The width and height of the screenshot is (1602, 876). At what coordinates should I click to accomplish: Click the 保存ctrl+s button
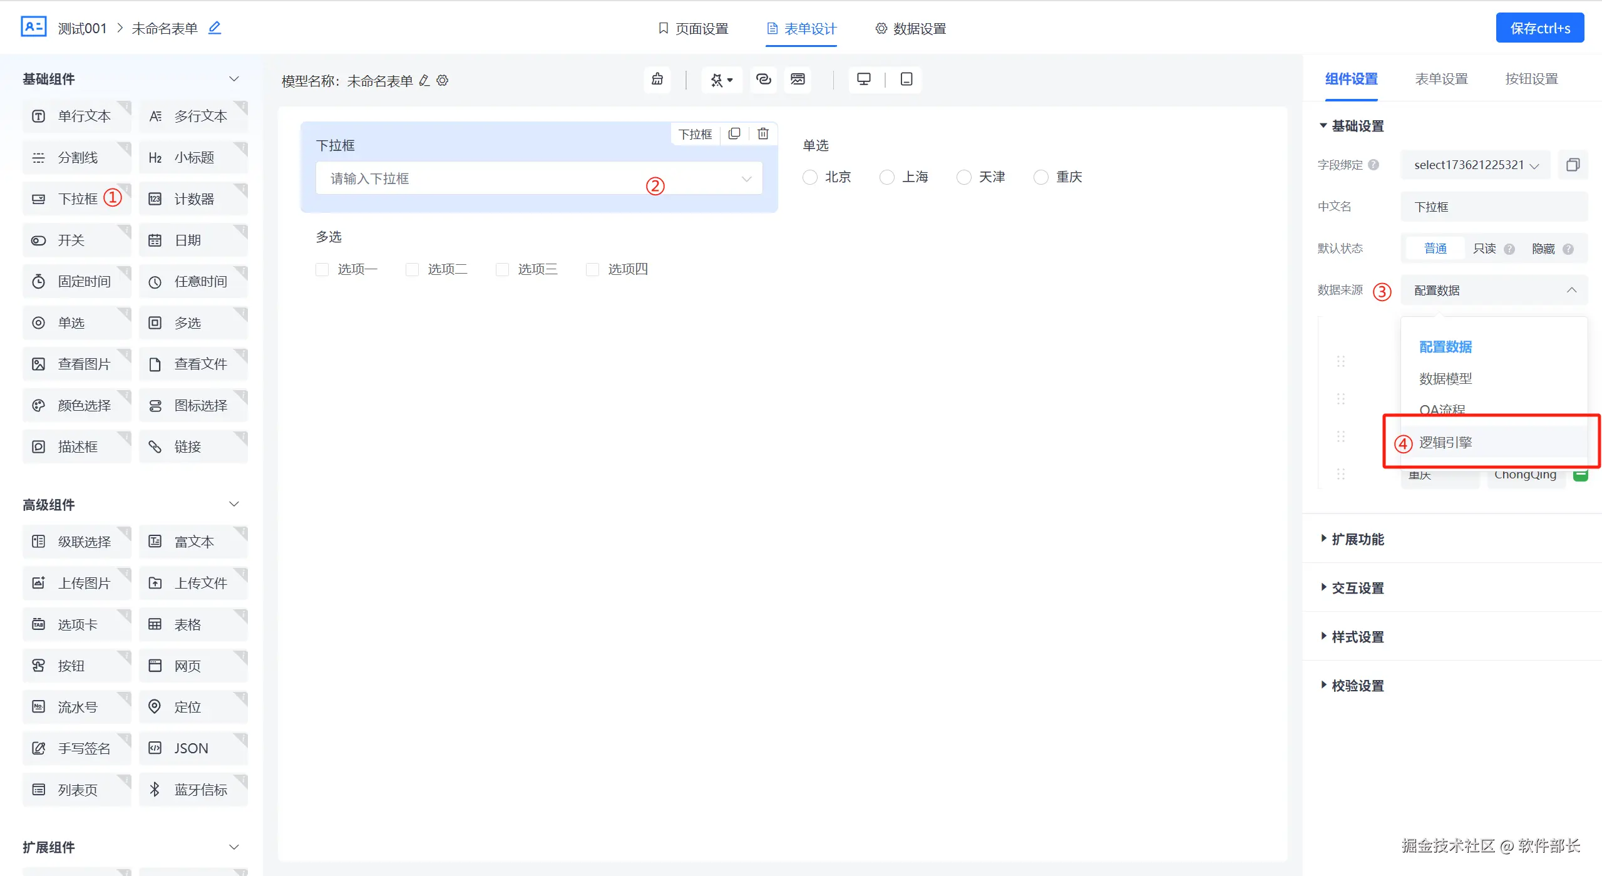click(x=1539, y=28)
